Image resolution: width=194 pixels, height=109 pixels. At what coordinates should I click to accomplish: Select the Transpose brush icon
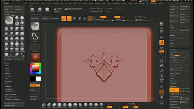point(22,55)
